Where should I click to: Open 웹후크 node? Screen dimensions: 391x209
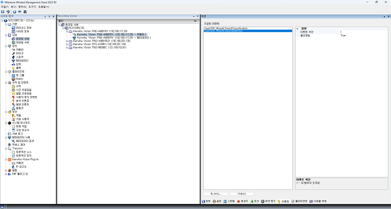tap(20, 108)
